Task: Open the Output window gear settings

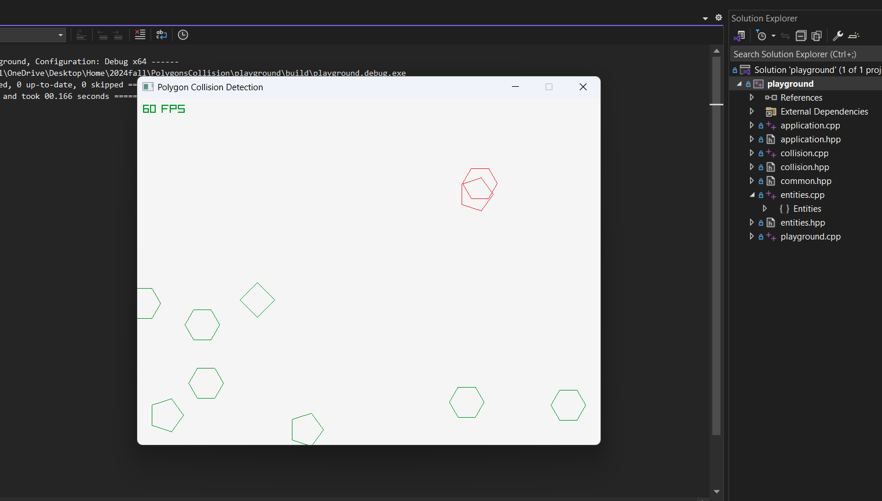Action: (719, 17)
